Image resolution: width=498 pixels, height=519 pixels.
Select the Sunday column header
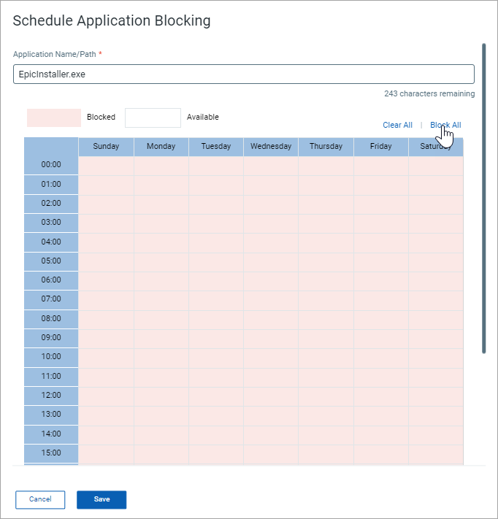106,147
